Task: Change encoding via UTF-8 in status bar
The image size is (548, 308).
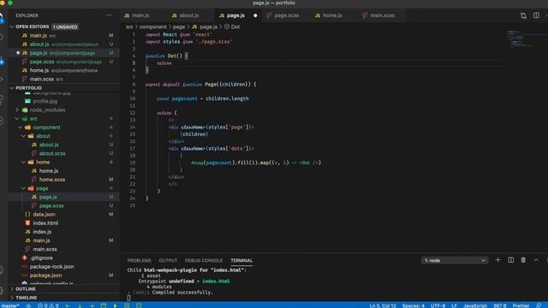Action: coord(438,305)
